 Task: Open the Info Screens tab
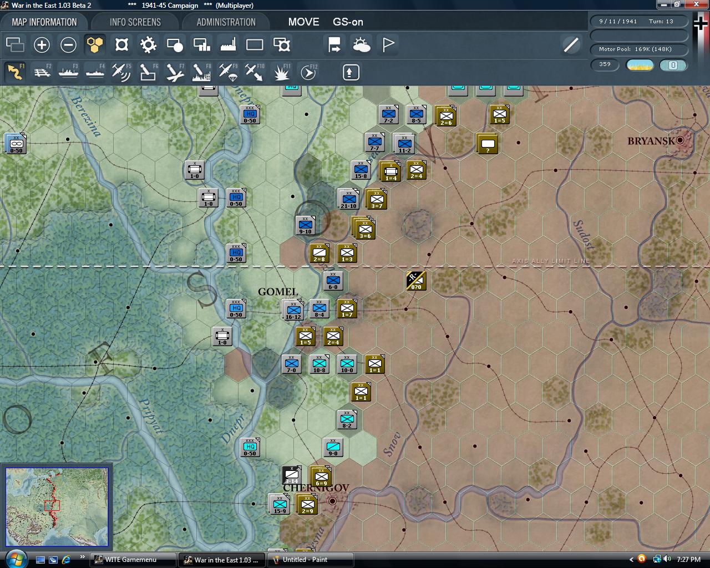pyautogui.click(x=135, y=22)
